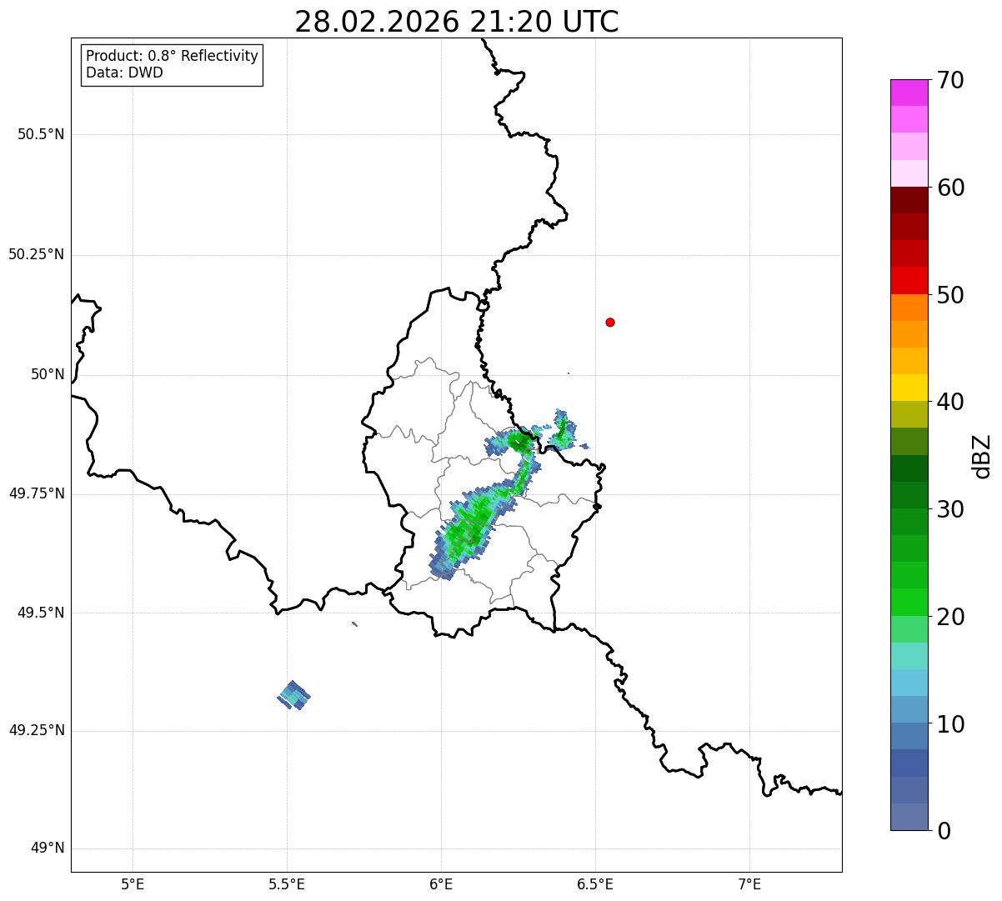Select the plot title '28.02.2026 21:20 UTC'
This screenshot has height=901, width=1002.
click(457, 22)
